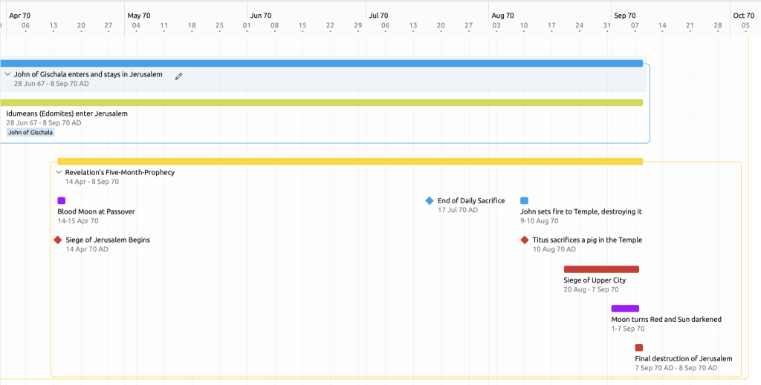Collapse Revelation's Five-Month-Prophecy group chevron

coord(59,172)
